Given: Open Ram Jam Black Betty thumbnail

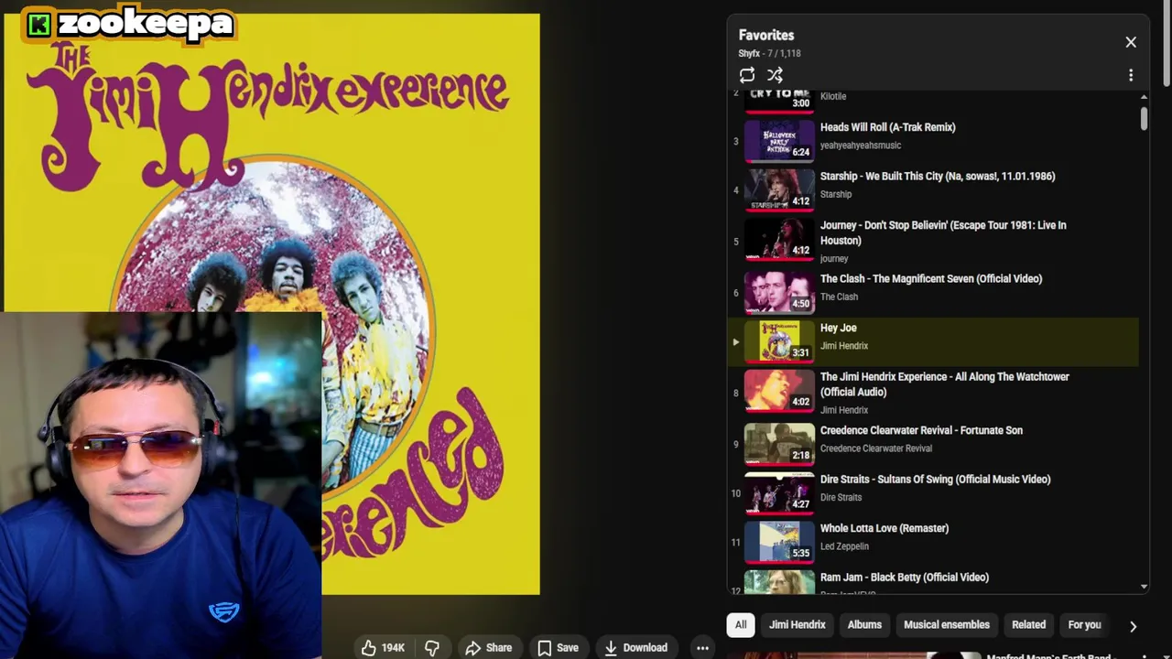Looking at the screenshot, I should [x=779, y=582].
